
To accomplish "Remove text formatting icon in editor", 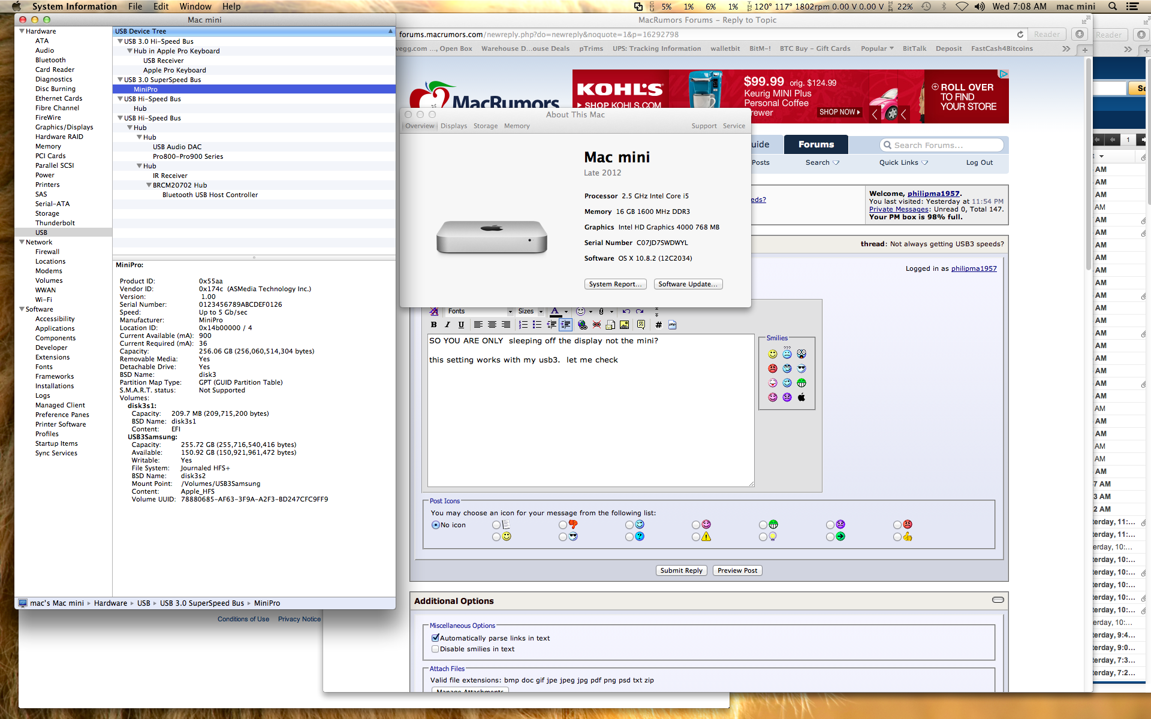I will click(x=434, y=311).
